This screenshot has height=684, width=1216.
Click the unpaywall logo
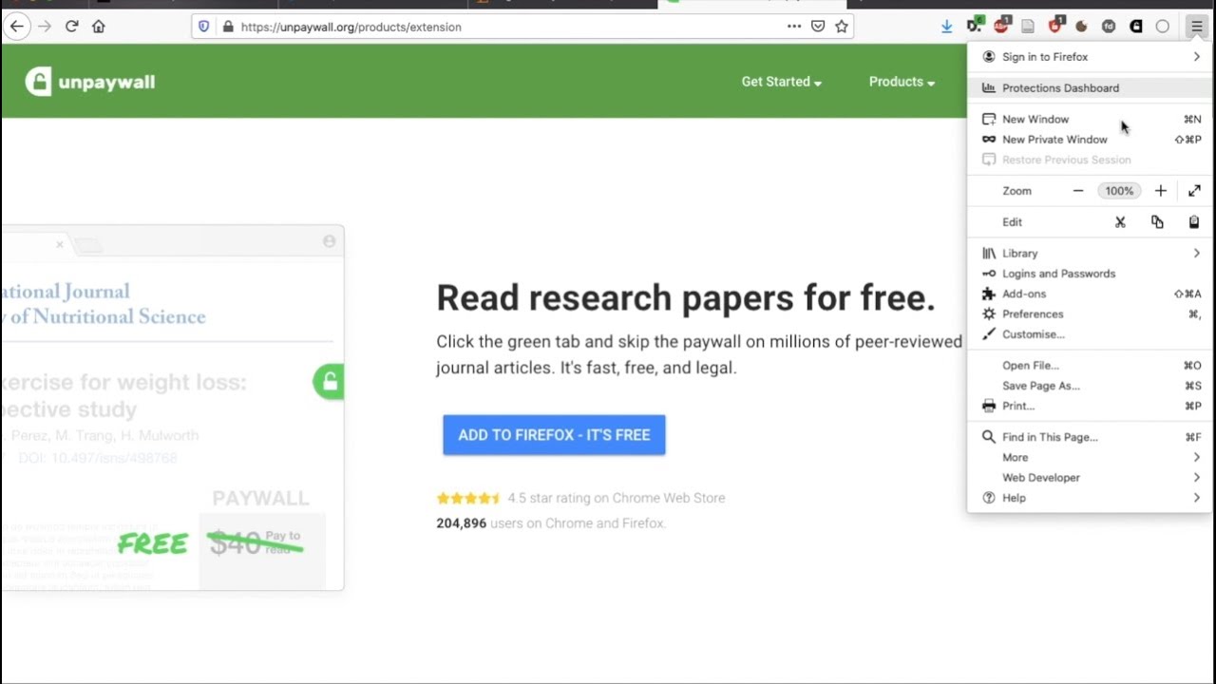point(90,82)
